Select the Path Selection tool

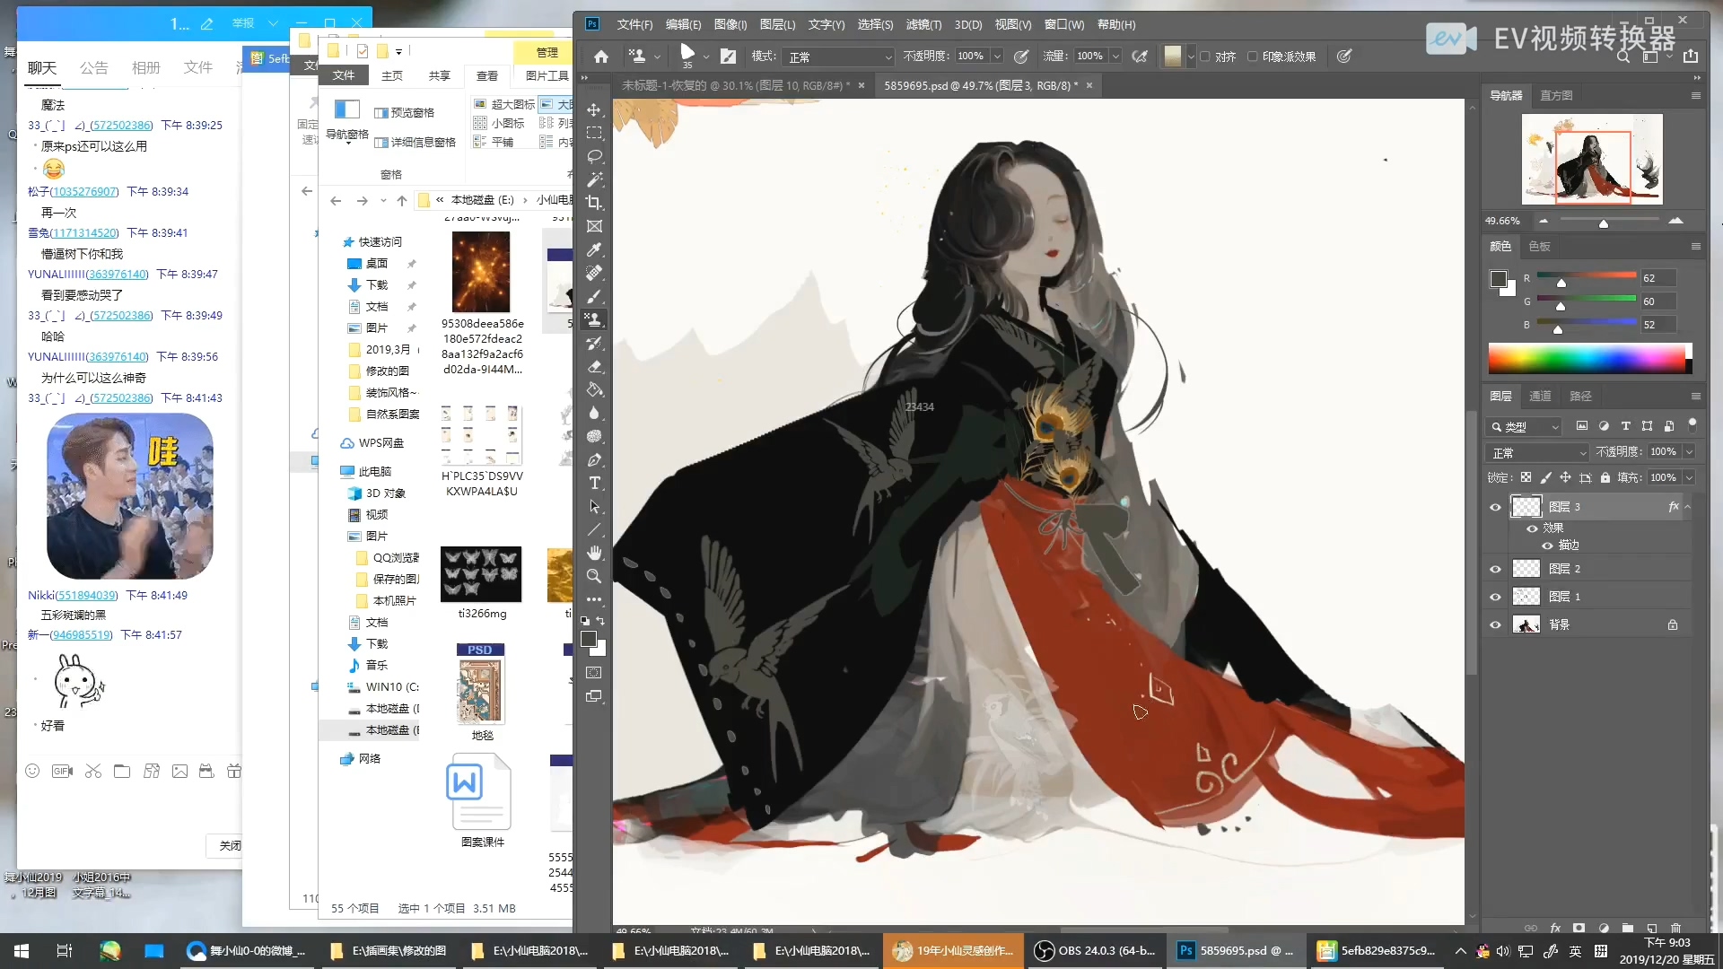(x=594, y=506)
